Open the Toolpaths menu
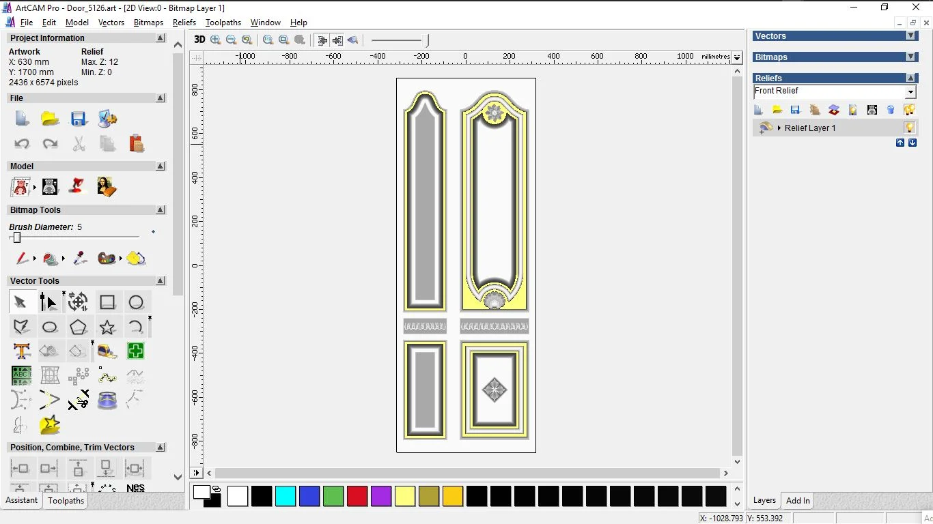This screenshot has width=933, height=524. coord(223,23)
